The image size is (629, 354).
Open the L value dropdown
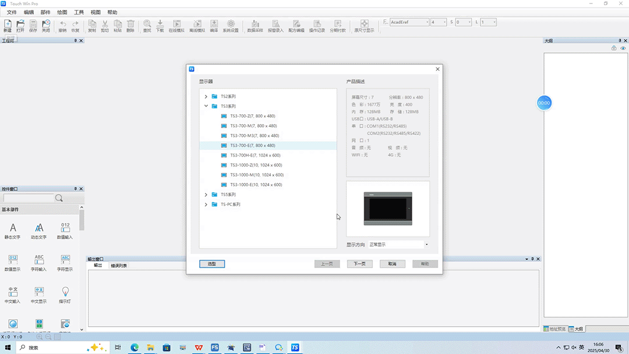coord(494,22)
